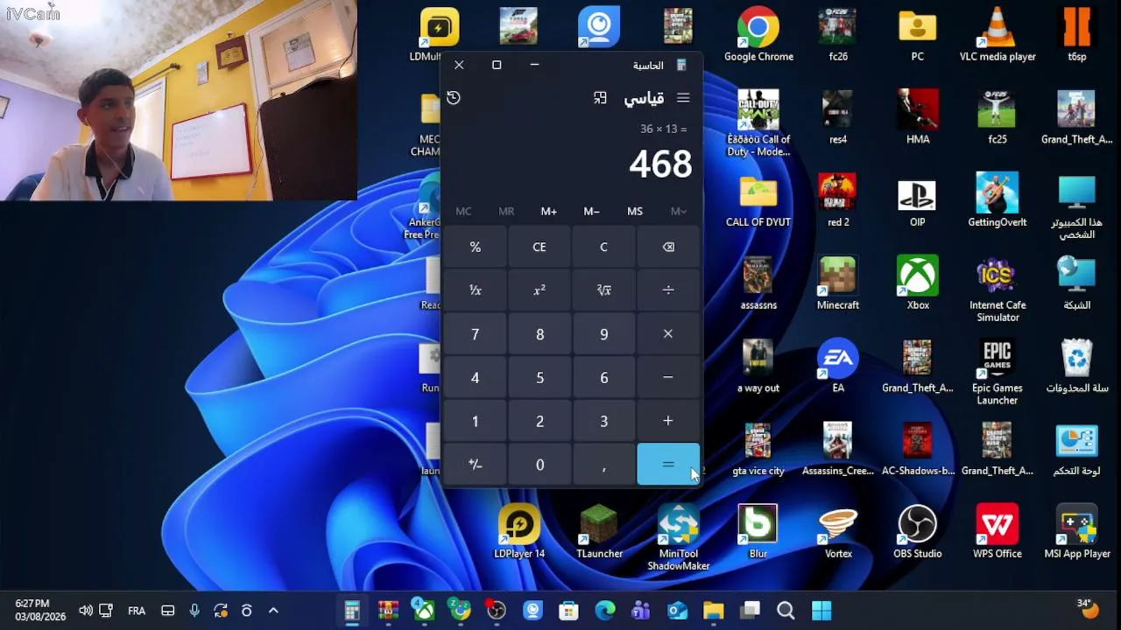Select the MSI App Player desktop icon
Viewport: 1121px width, 630px height.
point(1077,532)
